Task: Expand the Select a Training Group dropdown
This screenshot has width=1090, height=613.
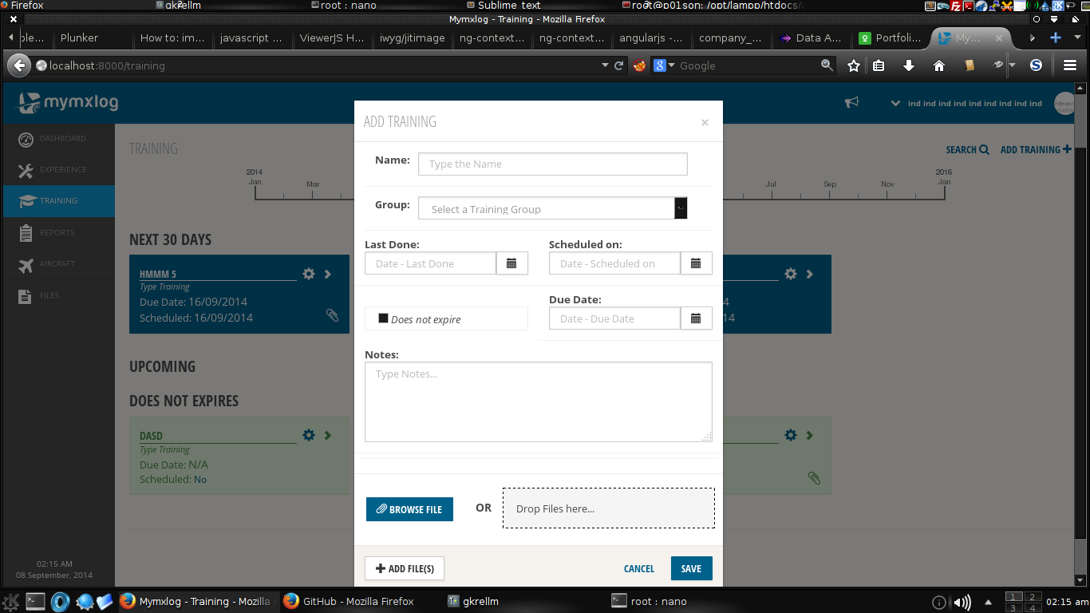Action: (x=680, y=208)
